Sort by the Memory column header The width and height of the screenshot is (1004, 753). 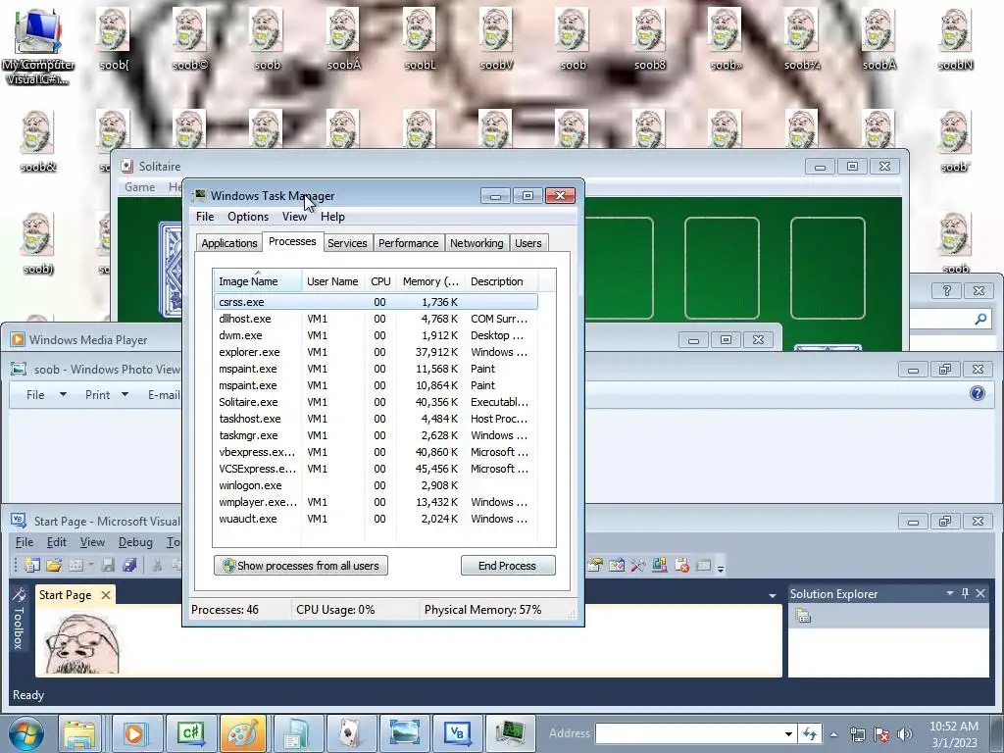point(430,281)
